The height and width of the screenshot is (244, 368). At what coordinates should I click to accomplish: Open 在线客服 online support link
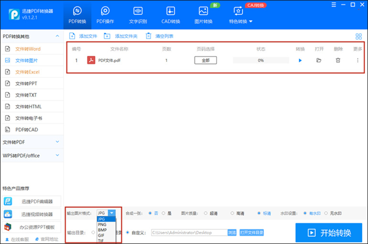(17, 239)
